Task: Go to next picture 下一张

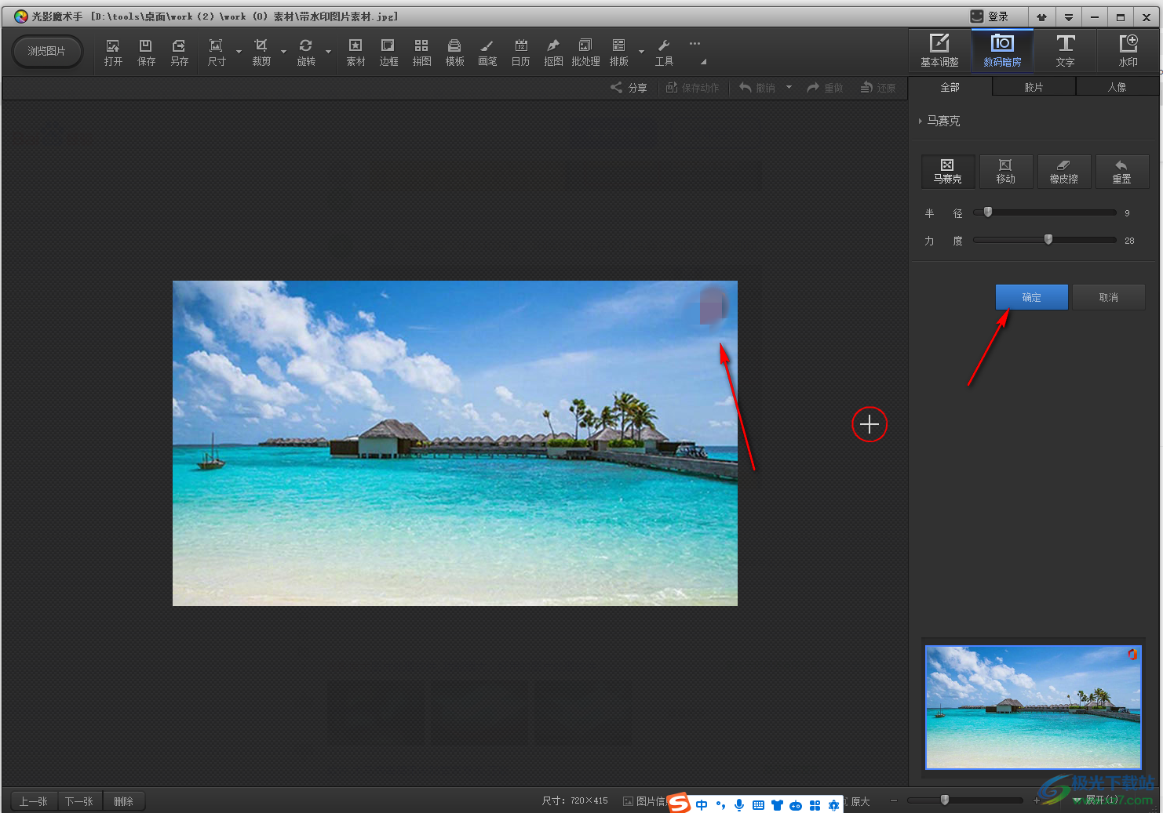Action: click(x=78, y=801)
